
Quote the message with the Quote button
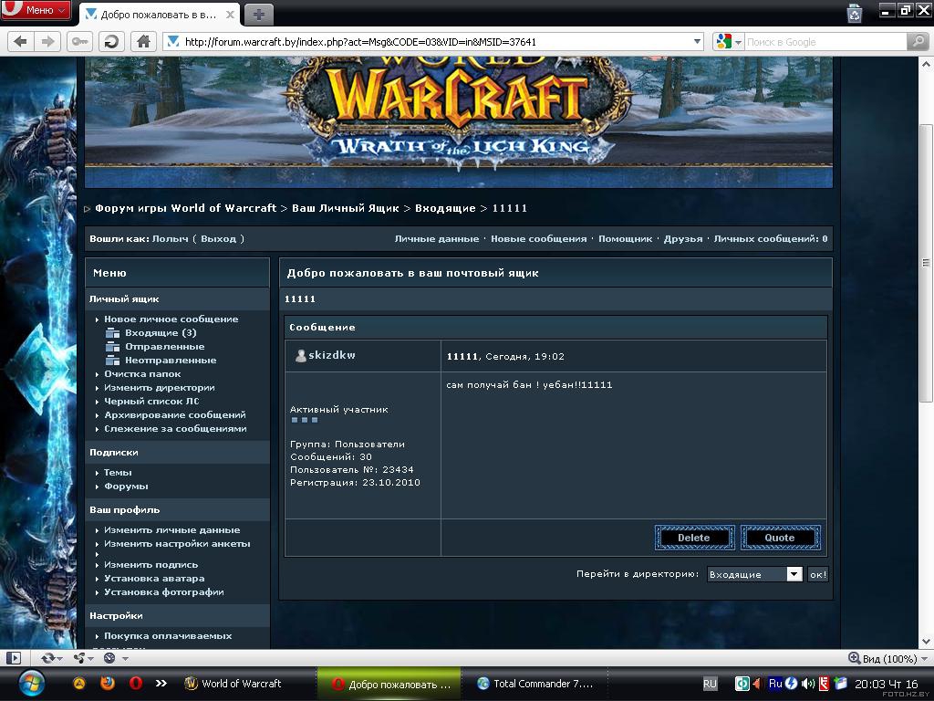(x=780, y=538)
